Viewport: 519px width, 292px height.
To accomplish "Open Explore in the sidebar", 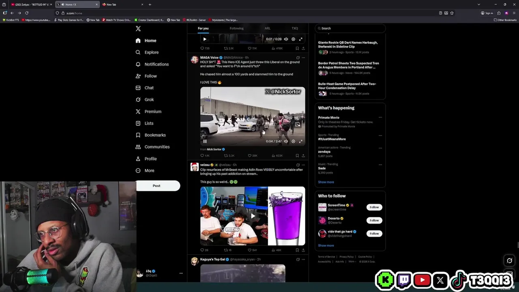I will tap(147, 52).
